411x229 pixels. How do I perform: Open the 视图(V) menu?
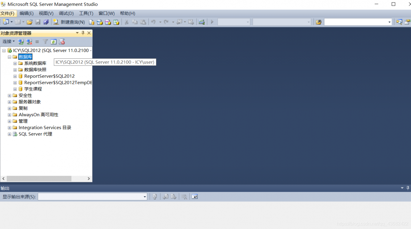[46, 13]
